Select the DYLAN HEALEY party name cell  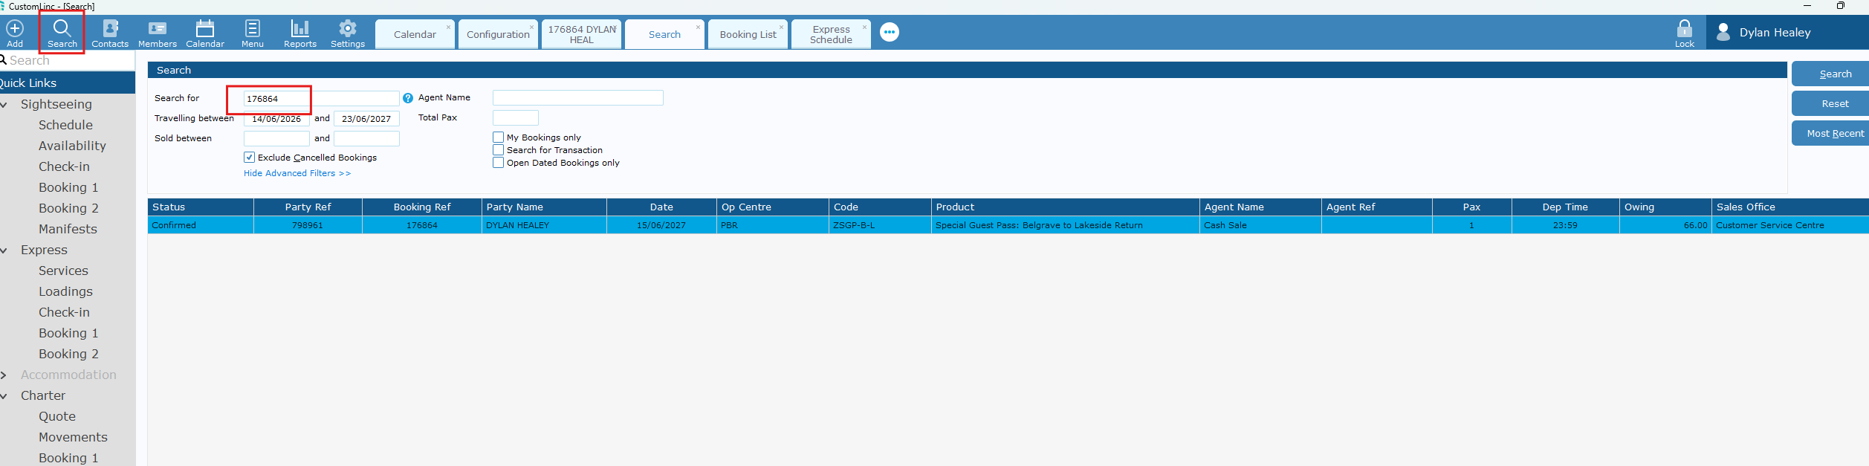(544, 225)
